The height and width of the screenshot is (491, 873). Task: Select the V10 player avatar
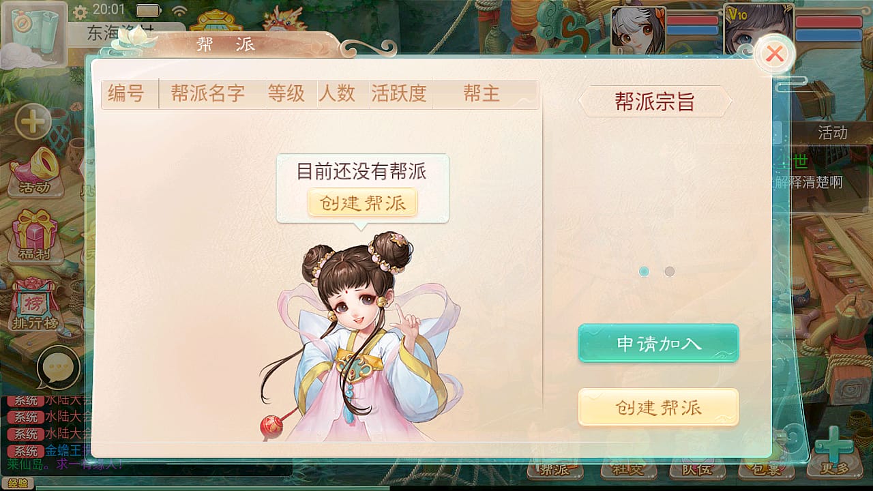point(758,29)
